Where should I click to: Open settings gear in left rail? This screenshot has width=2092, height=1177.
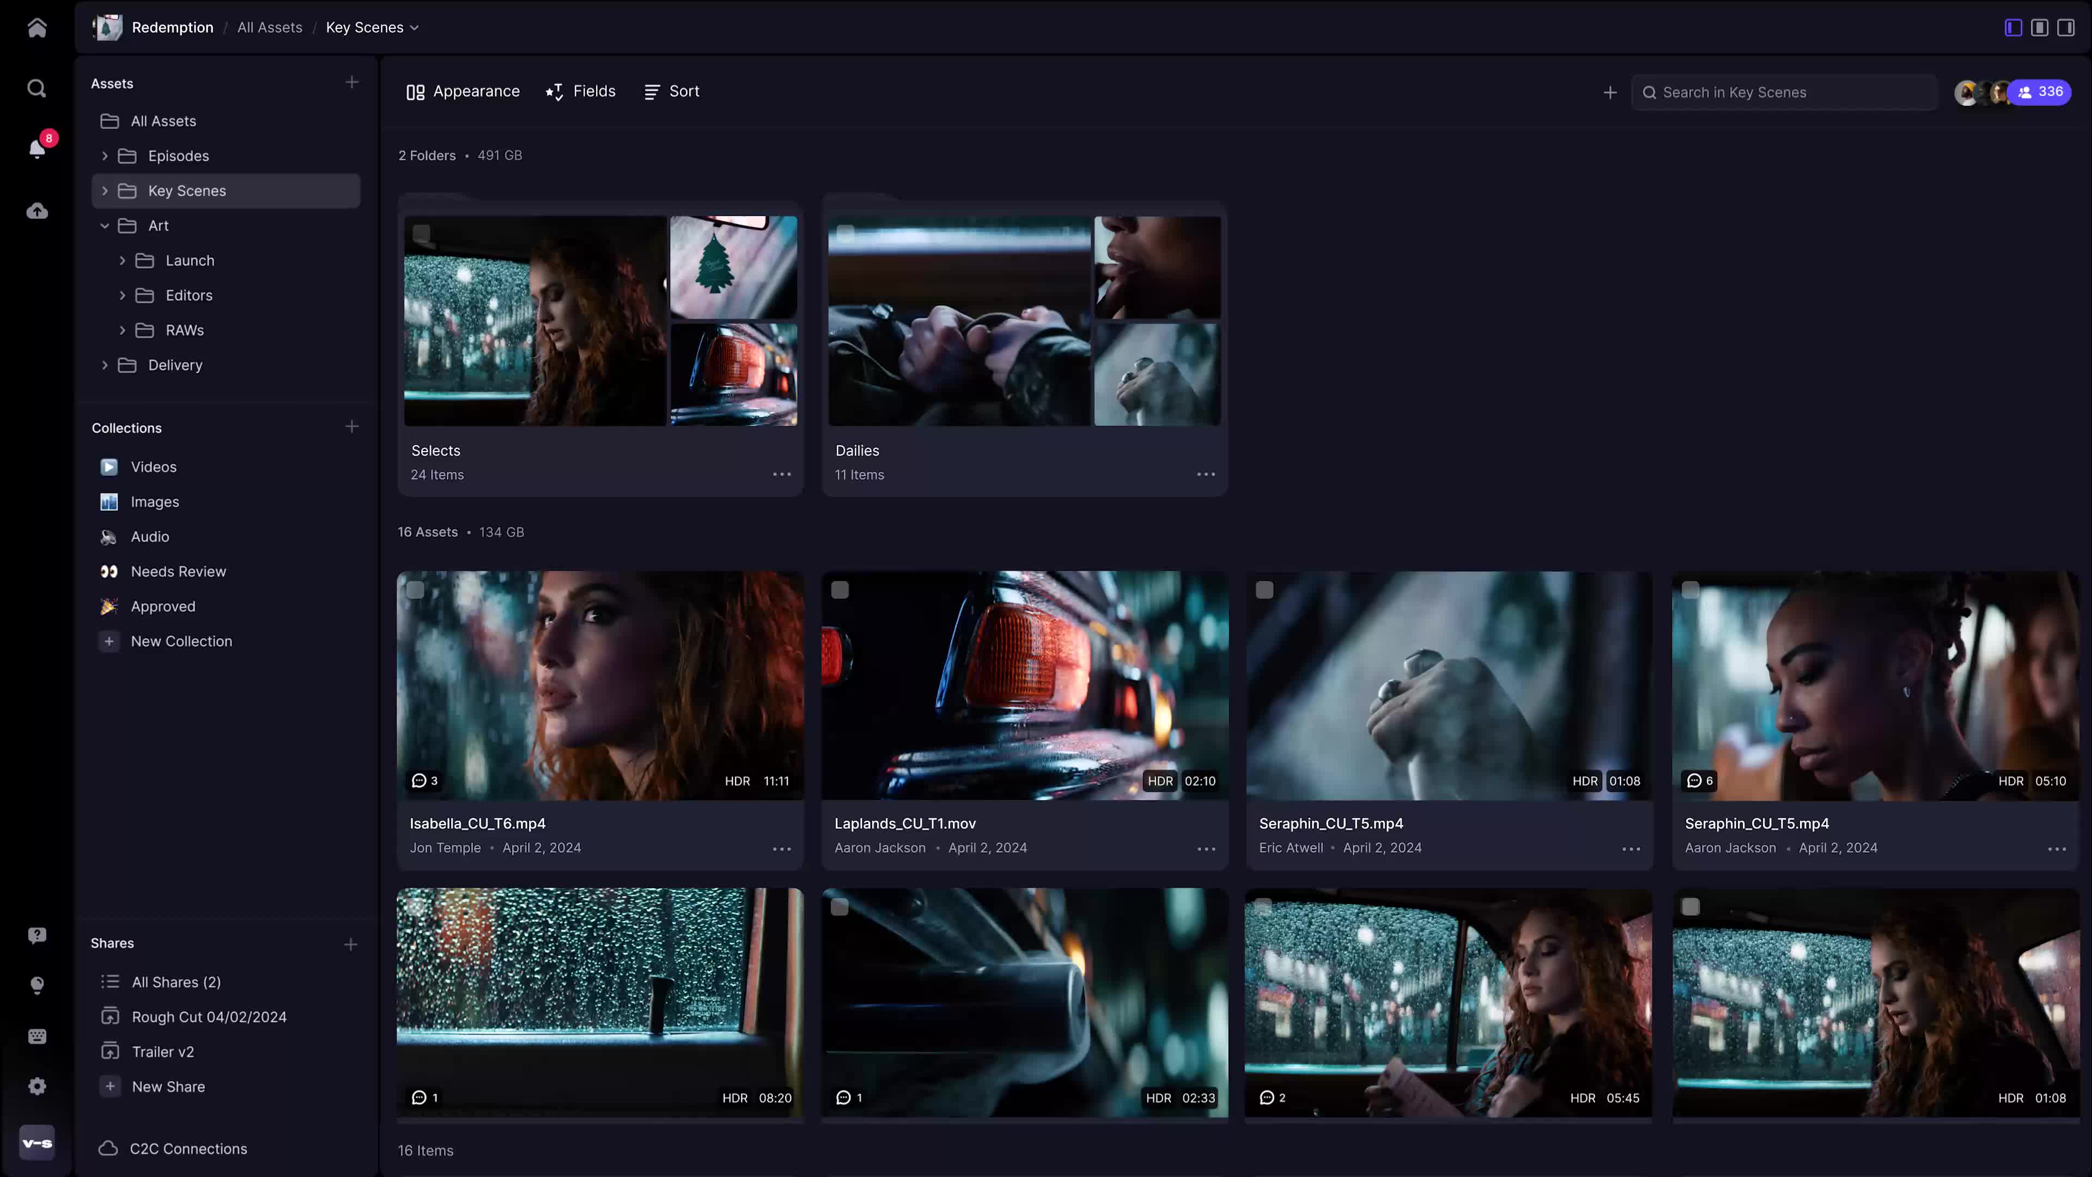click(37, 1086)
